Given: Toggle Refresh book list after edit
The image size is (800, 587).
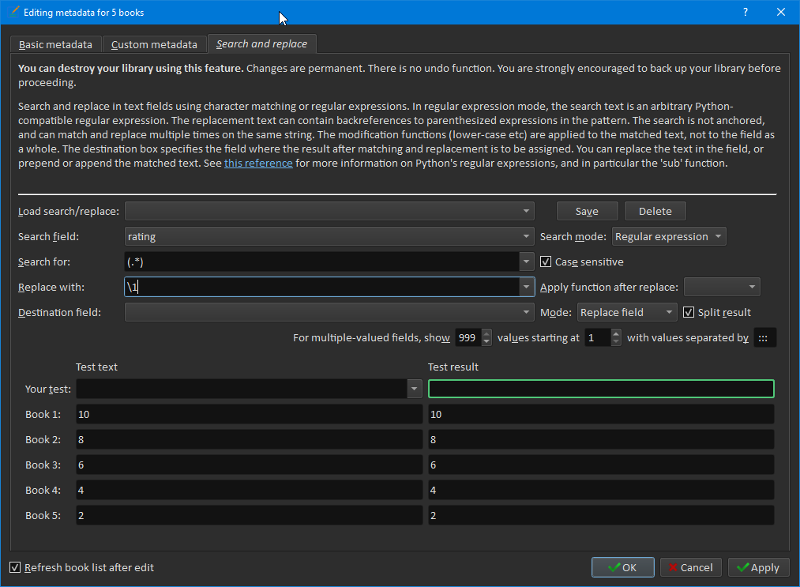Looking at the screenshot, I should [x=15, y=567].
